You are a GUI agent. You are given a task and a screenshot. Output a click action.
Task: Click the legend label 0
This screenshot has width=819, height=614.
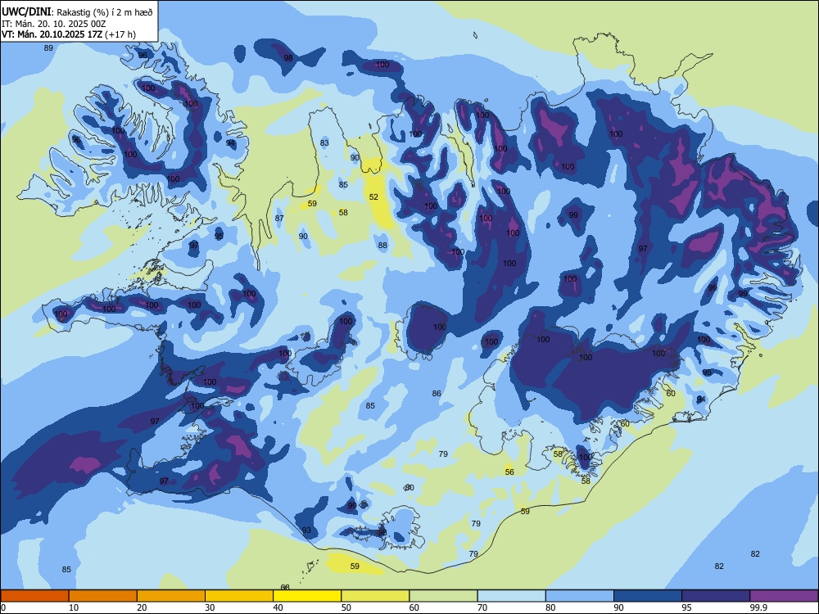coord(3,607)
